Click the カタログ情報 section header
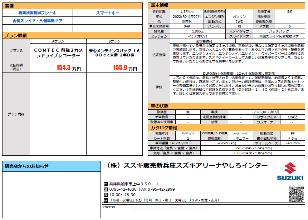This screenshot has width=308, height=220. (x=163, y=127)
